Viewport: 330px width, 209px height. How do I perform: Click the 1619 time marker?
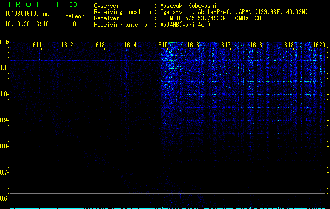[288, 45]
